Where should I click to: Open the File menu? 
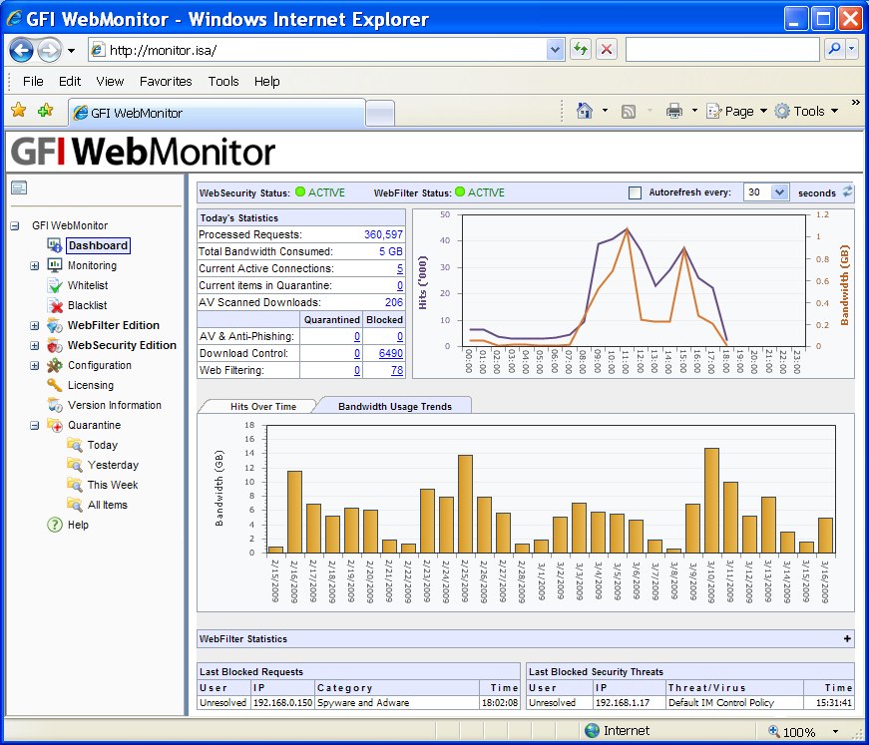(33, 82)
